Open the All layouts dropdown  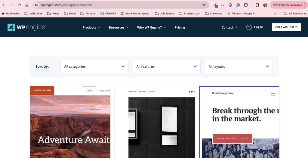[239, 66]
